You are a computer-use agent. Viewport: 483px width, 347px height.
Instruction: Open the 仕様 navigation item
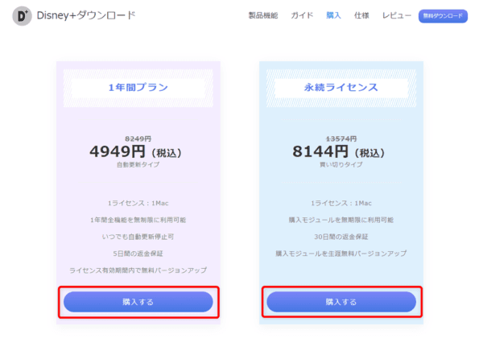[x=361, y=16]
